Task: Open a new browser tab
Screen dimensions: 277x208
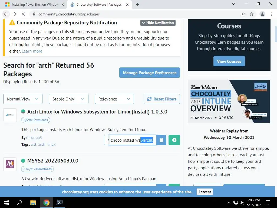Action: (x=138, y=5)
